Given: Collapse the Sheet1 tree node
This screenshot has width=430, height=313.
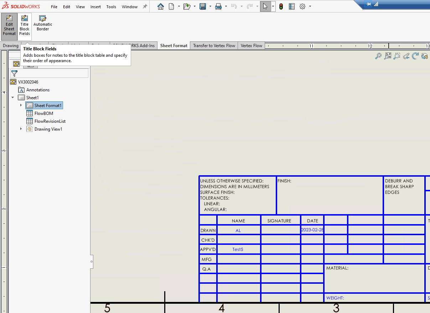Looking at the screenshot, I should click(x=13, y=97).
